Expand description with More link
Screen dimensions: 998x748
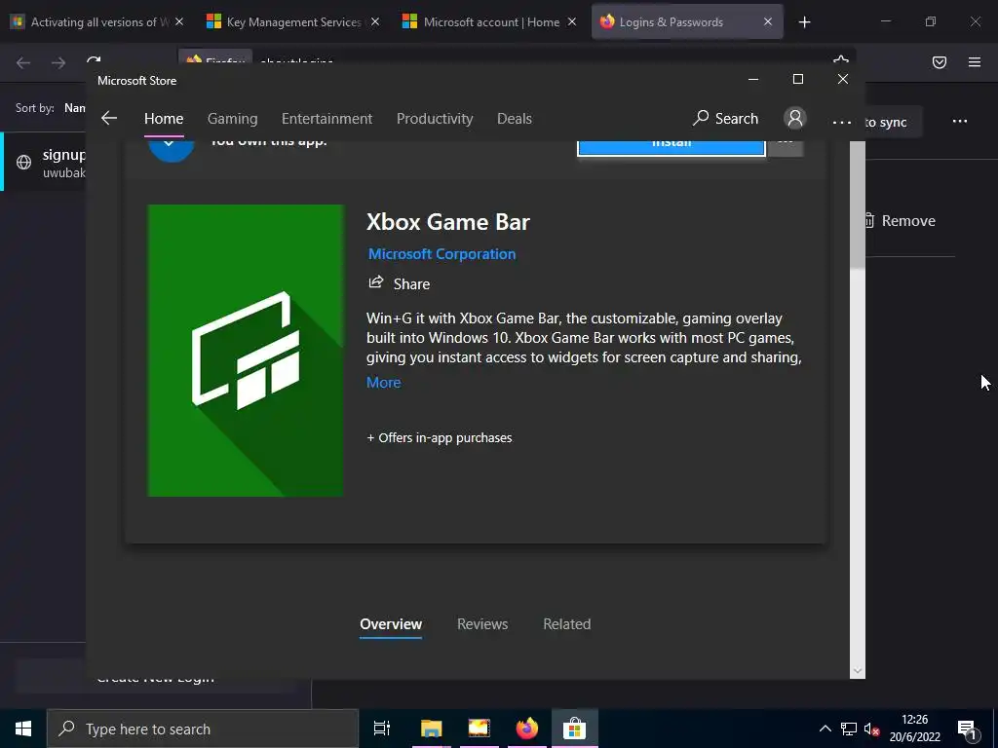coord(383,382)
